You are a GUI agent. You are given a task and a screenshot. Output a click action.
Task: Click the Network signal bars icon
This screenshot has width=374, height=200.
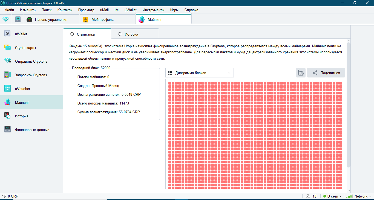click(x=349, y=196)
